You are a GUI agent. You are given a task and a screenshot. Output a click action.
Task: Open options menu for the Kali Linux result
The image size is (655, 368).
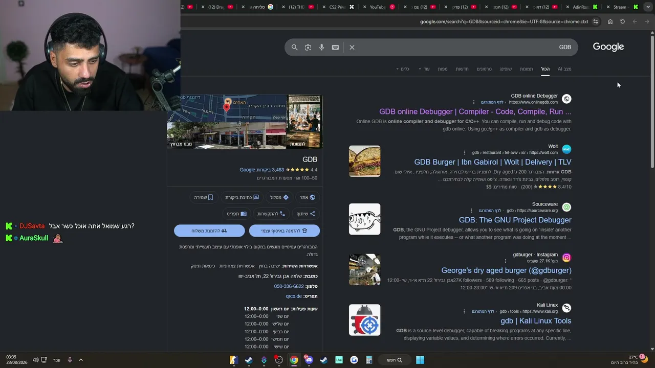click(x=465, y=311)
